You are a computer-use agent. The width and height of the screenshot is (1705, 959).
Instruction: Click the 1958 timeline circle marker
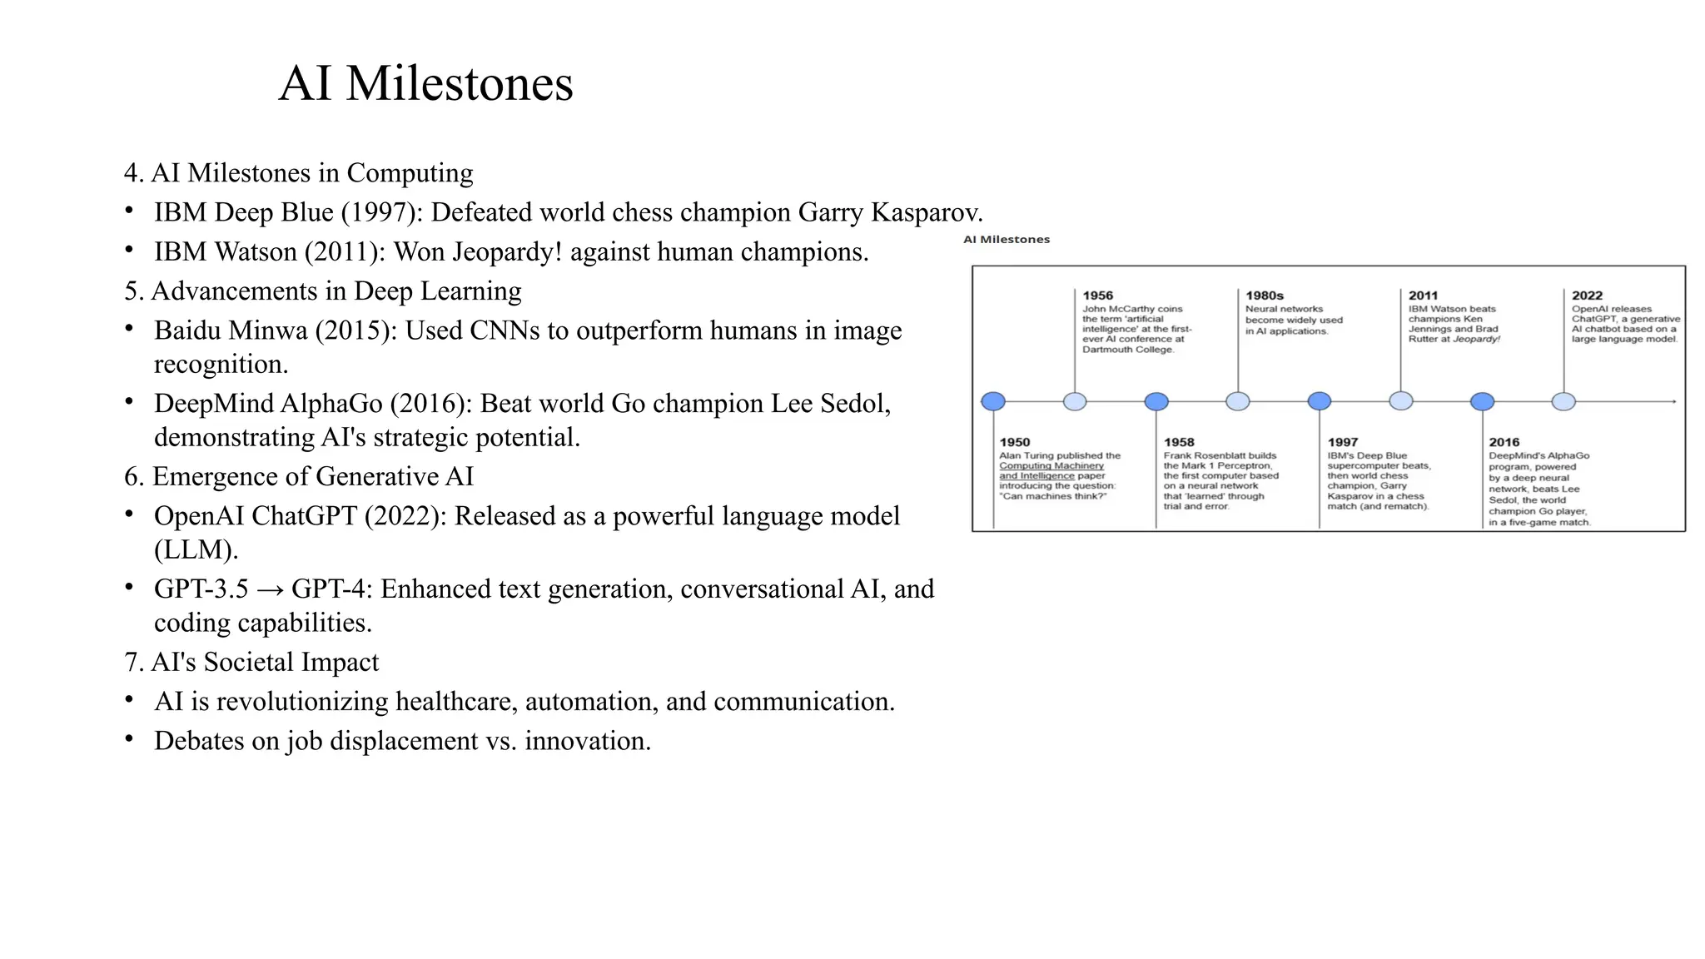[x=1156, y=401]
